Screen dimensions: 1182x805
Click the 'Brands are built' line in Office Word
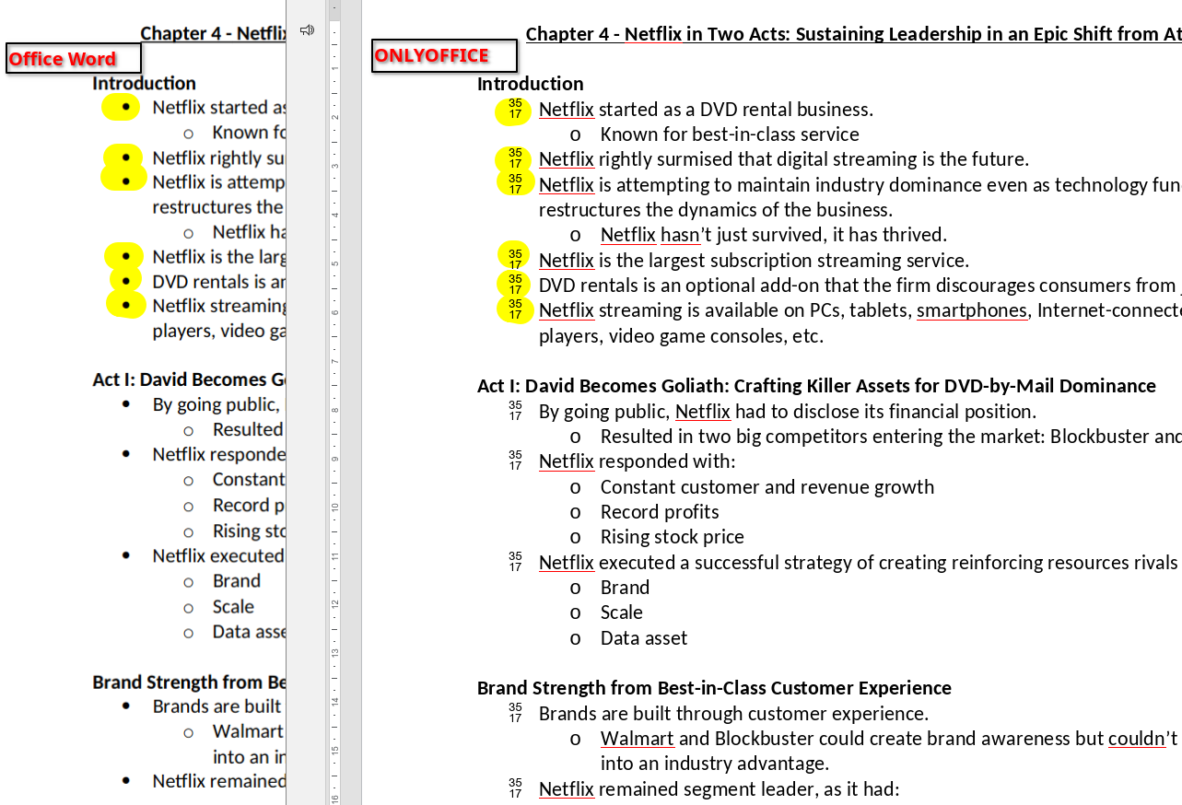coord(217,706)
